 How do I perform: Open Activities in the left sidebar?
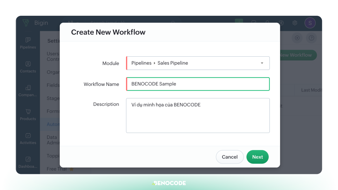point(28,138)
